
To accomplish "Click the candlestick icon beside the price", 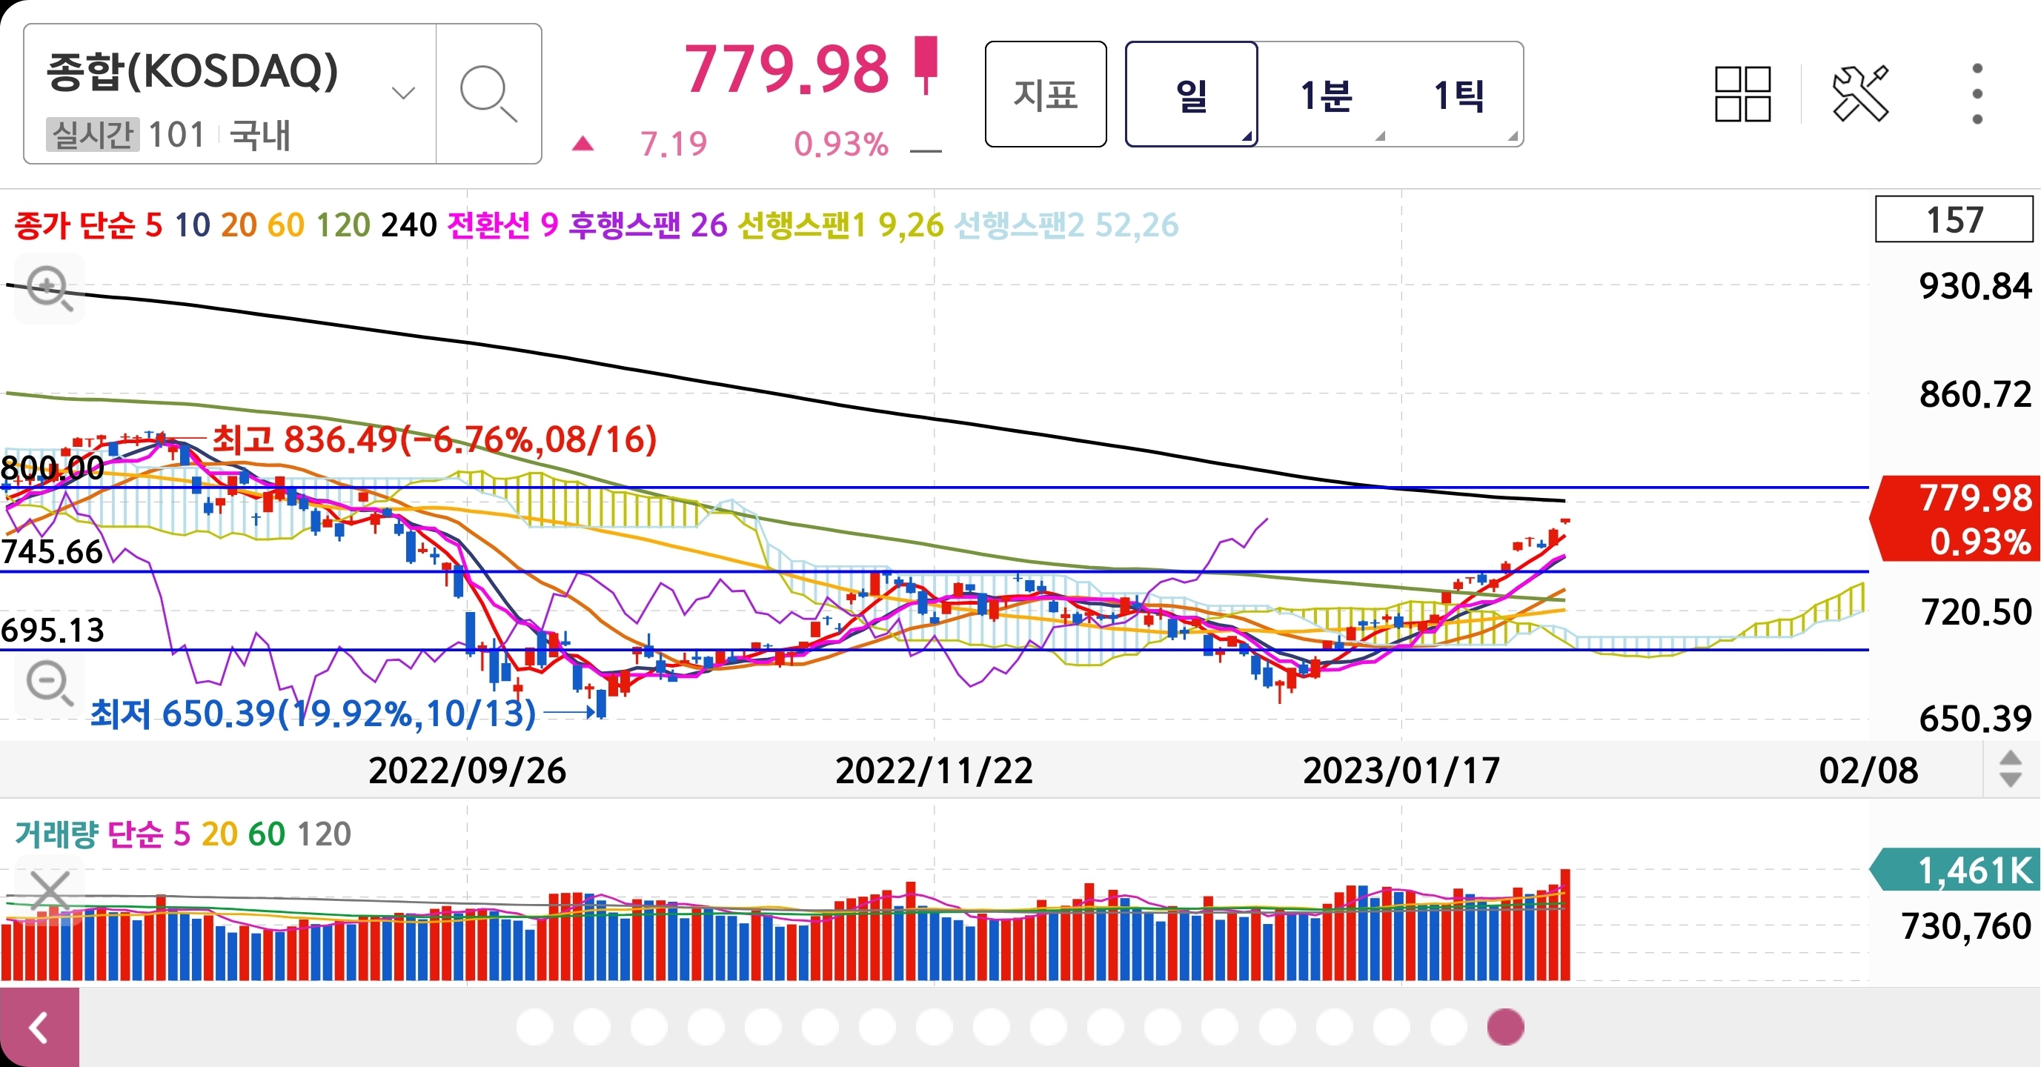I will pyautogui.click(x=925, y=65).
